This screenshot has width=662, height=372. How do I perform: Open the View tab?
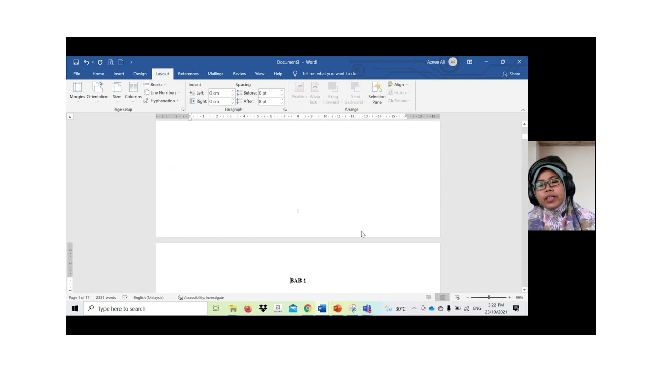pos(260,74)
